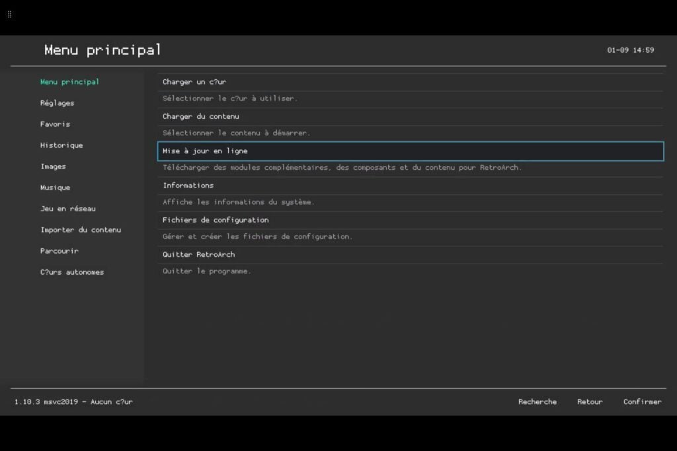Click the Confirmer footer button
677x451 pixels.
pyautogui.click(x=642, y=402)
